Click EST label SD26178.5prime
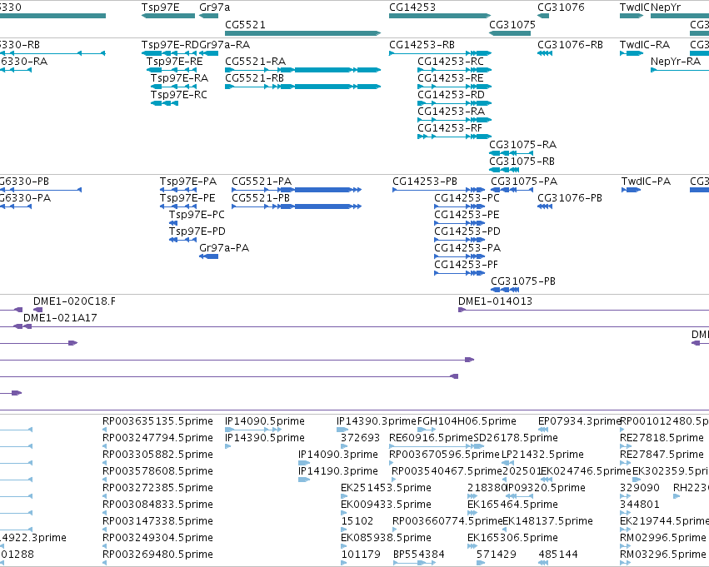This screenshot has width=709, height=567. 516,438
